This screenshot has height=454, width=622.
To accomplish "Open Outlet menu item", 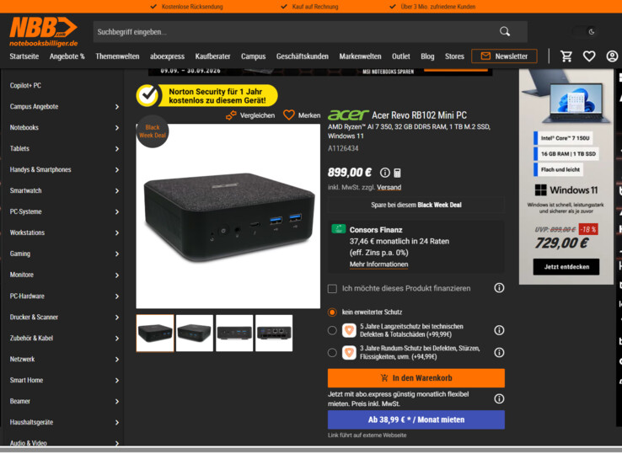I will coord(400,56).
